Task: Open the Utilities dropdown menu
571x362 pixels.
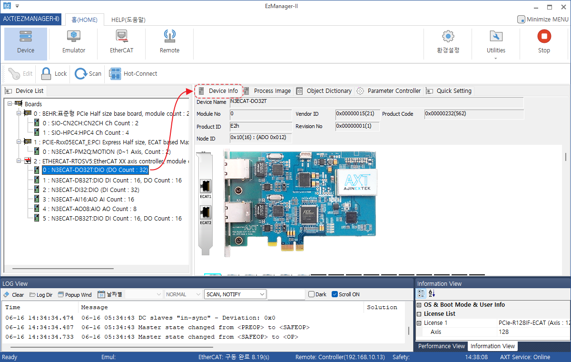Action: (496, 43)
